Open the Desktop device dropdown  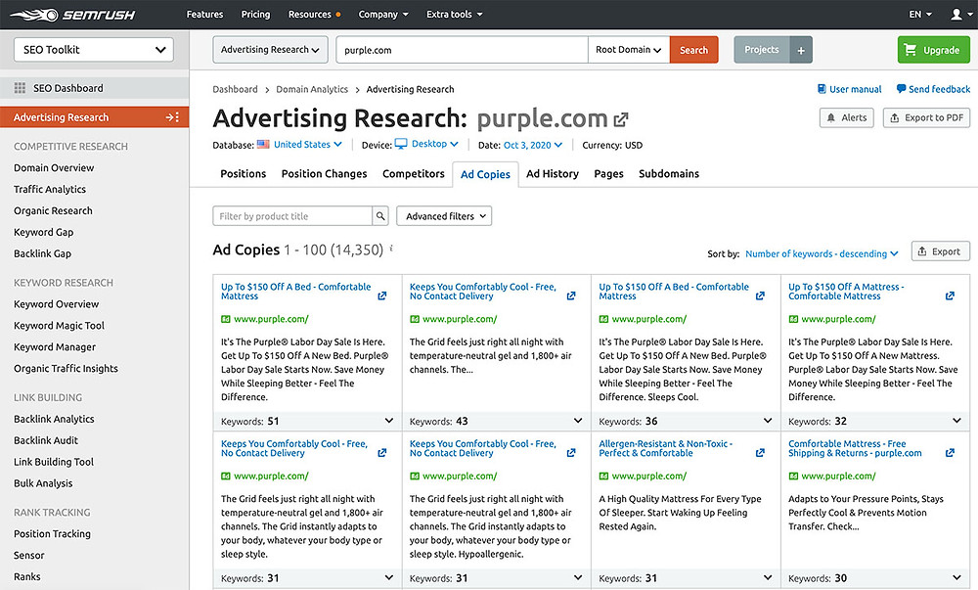[x=435, y=144]
